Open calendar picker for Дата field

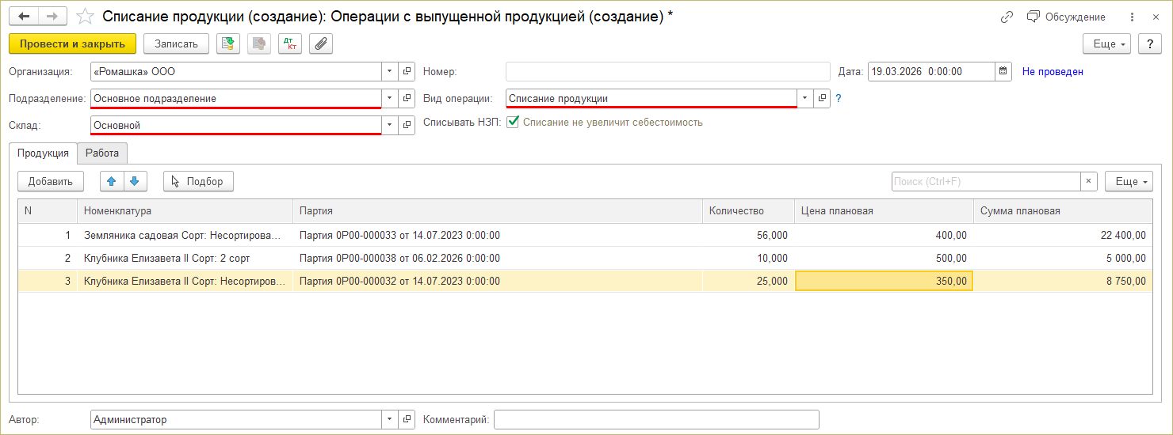click(1004, 71)
